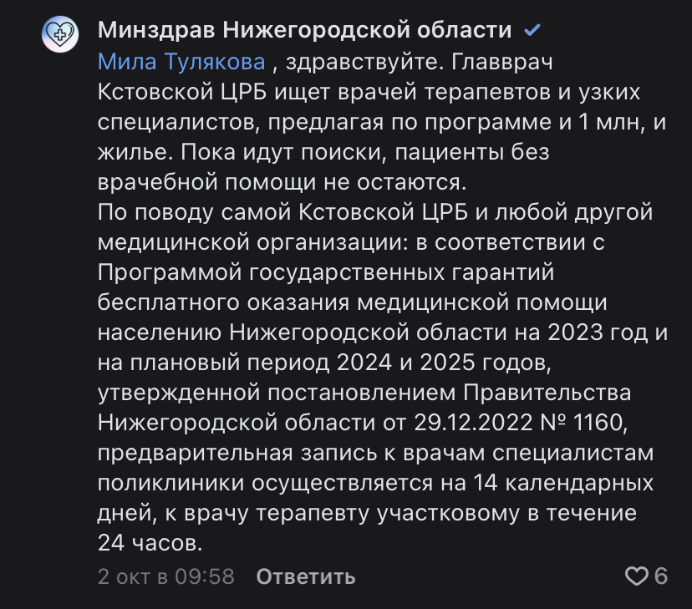
Task: Open Минздрав Нижегородской области profile name
Action: coord(305,31)
